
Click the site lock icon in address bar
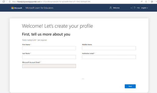point(10,1)
